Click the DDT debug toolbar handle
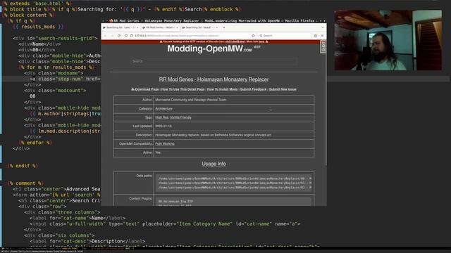 pos(323,47)
